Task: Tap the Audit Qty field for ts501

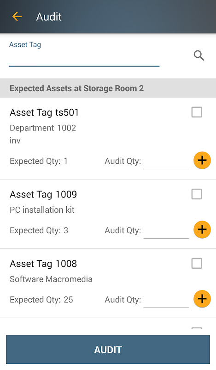Action: [166, 162]
